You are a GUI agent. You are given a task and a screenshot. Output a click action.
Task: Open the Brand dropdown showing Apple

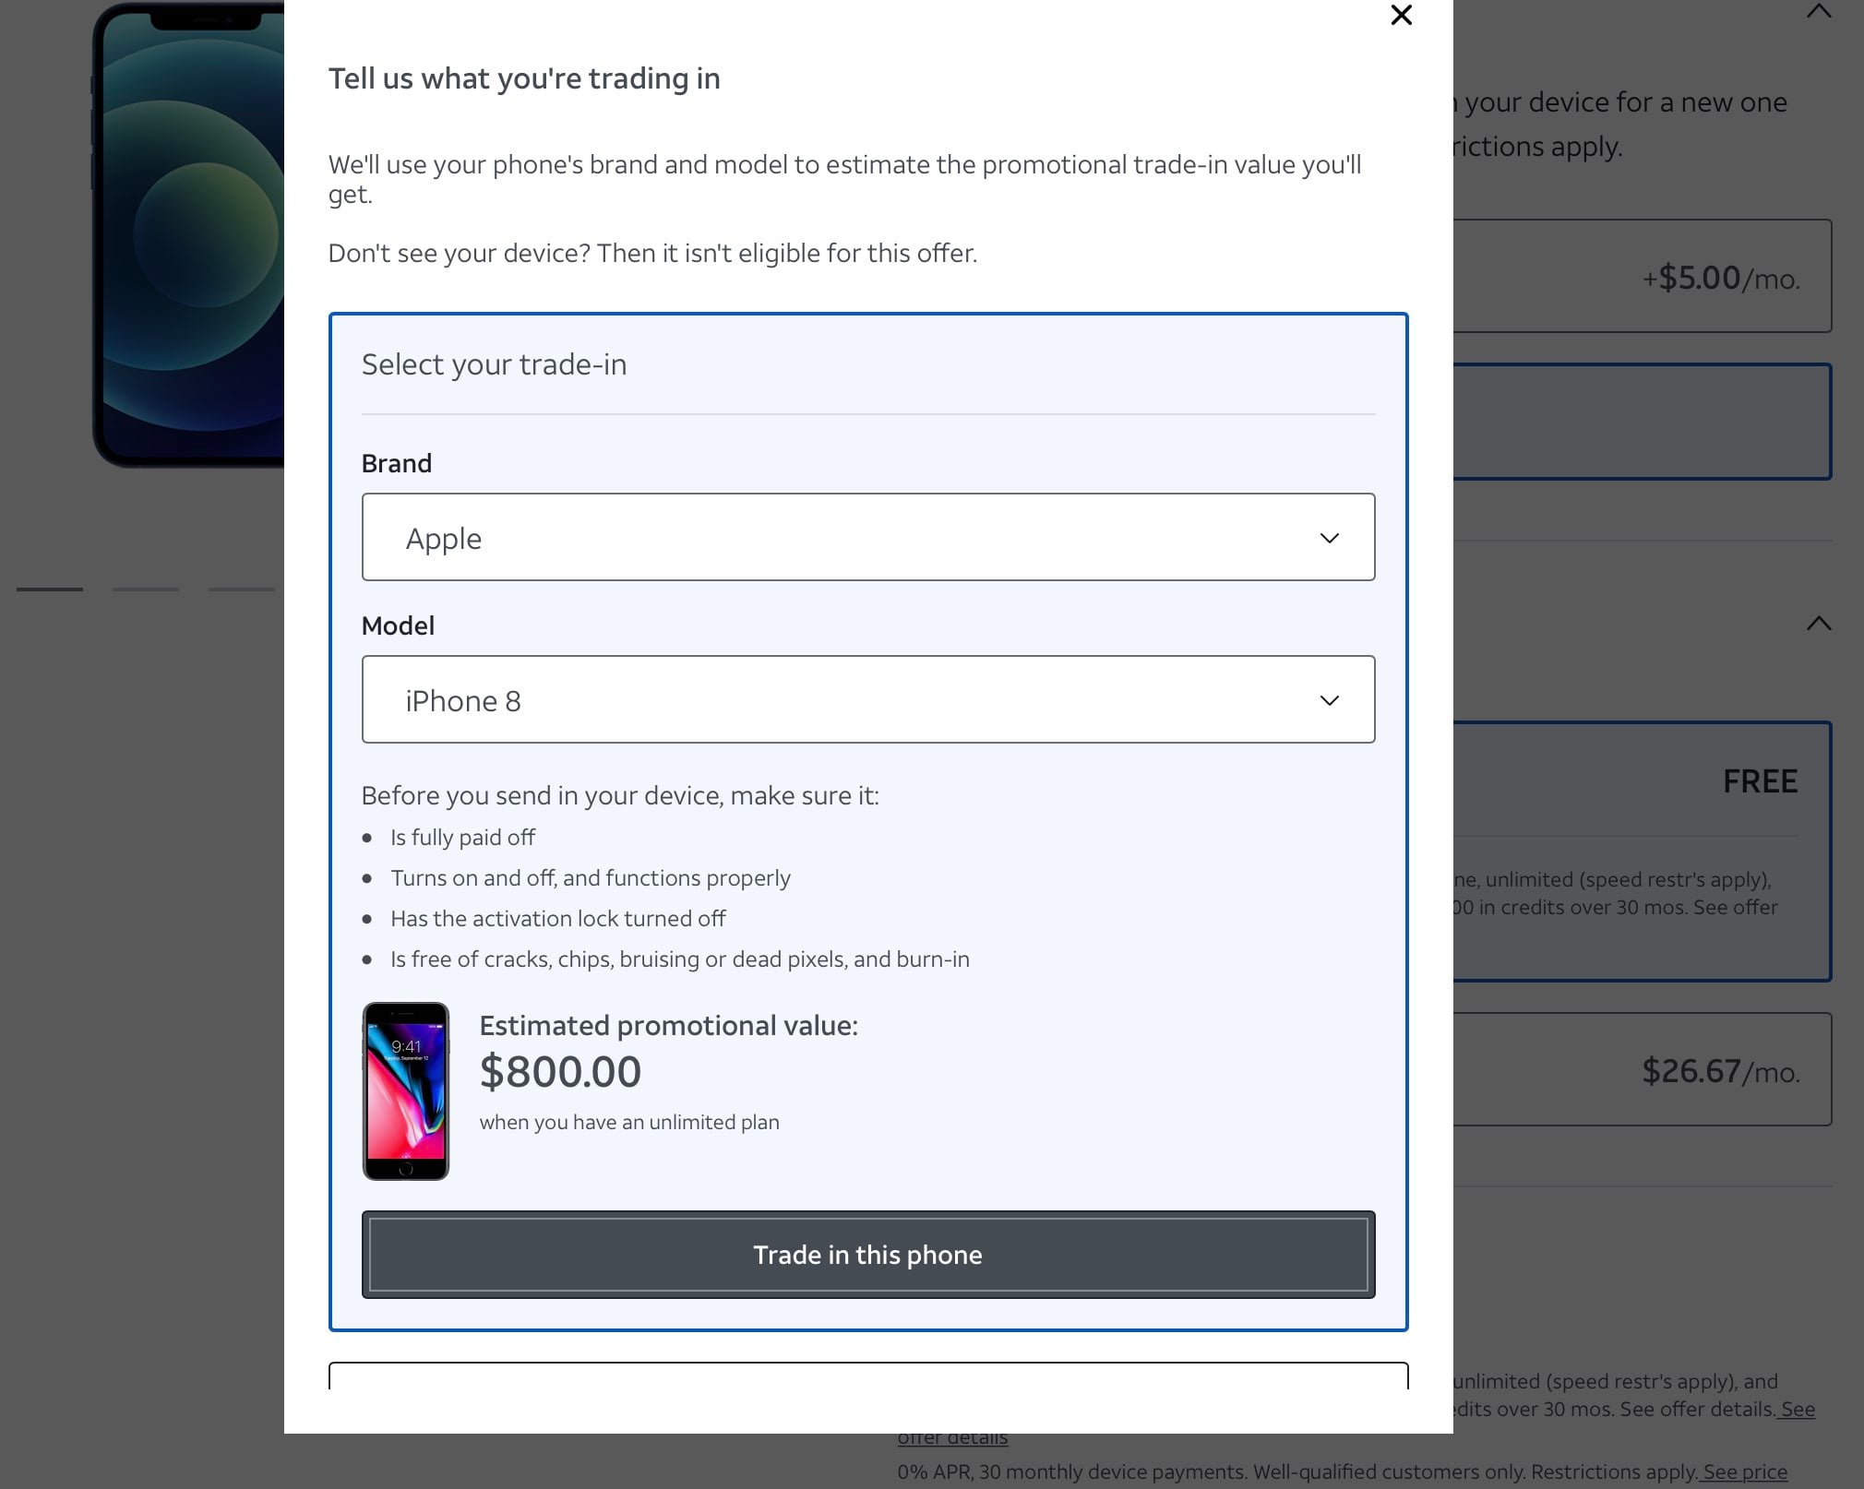pos(867,537)
